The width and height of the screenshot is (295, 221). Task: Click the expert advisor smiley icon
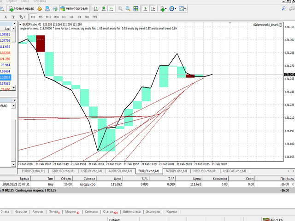click(x=281, y=25)
